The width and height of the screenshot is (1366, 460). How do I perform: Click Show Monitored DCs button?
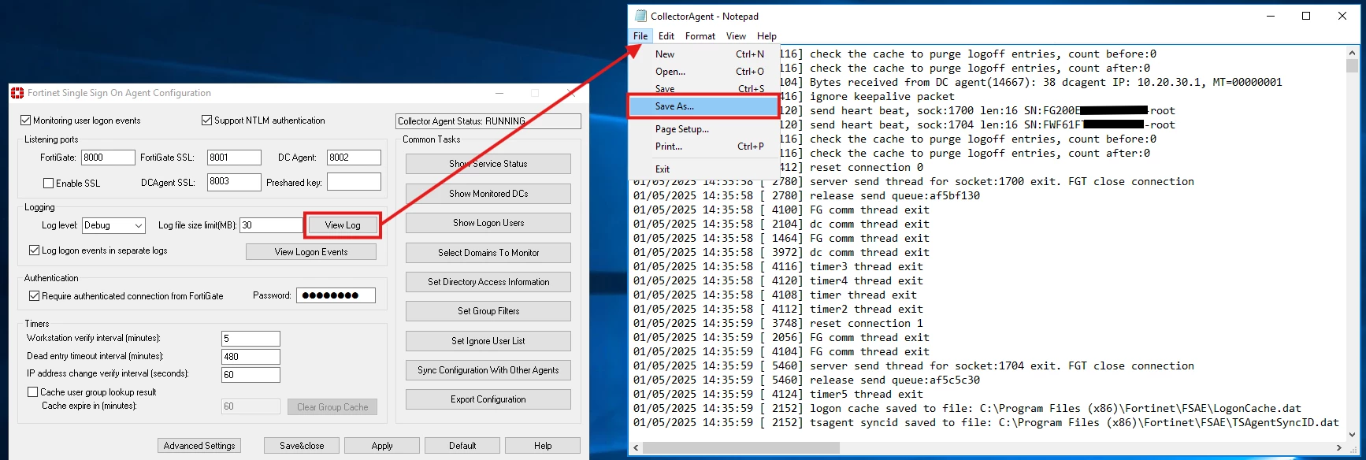tap(488, 194)
